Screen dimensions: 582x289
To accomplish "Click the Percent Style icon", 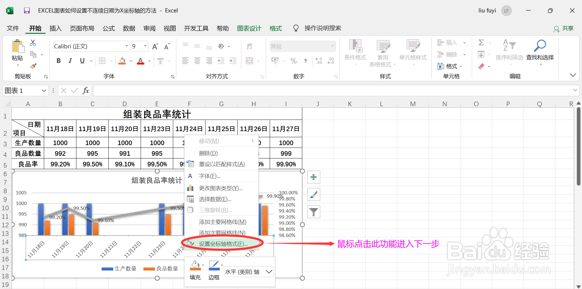I will coord(293,61).
